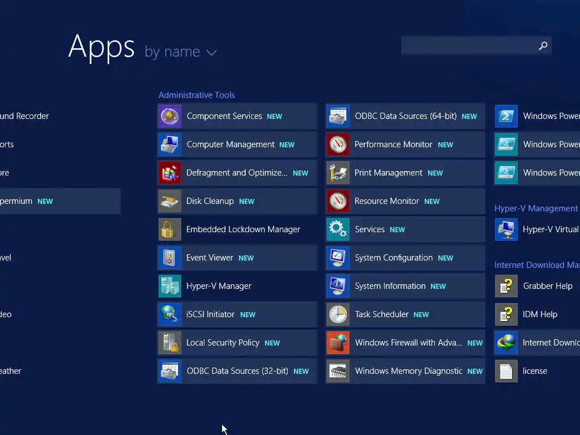Open Disk Cleanup icon
The width and height of the screenshot is (580, 435).
click(x=170, y=201)
